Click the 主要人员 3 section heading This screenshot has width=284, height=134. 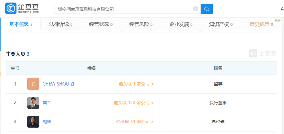(17, 54)
